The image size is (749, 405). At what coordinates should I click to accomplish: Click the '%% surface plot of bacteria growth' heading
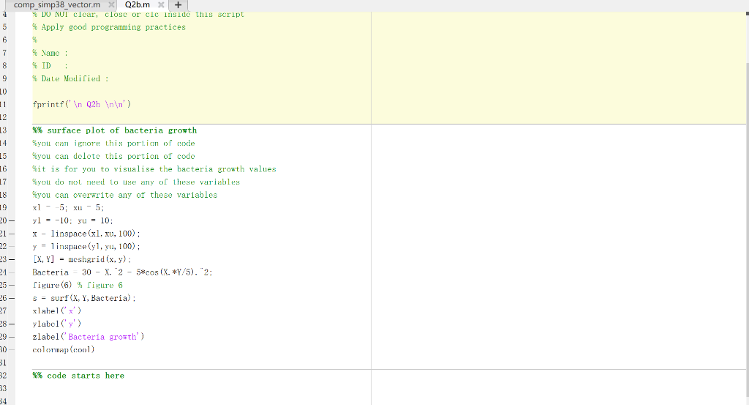click(x=115, y=130)
